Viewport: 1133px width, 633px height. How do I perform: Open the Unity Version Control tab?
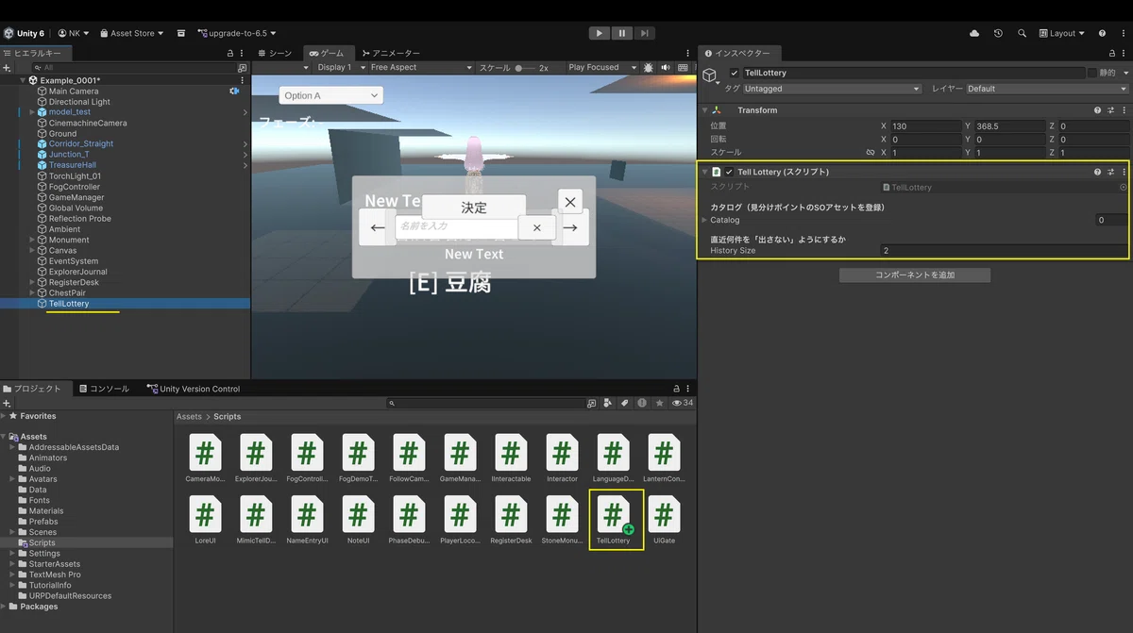194,389
